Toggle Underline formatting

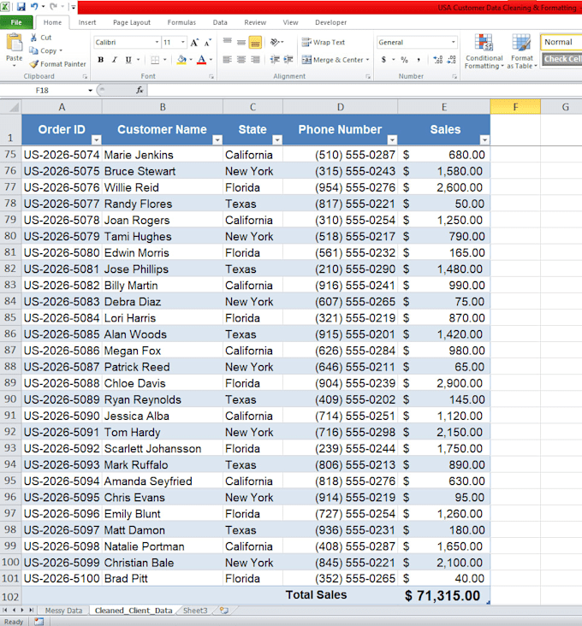click(x=128, y=60)
